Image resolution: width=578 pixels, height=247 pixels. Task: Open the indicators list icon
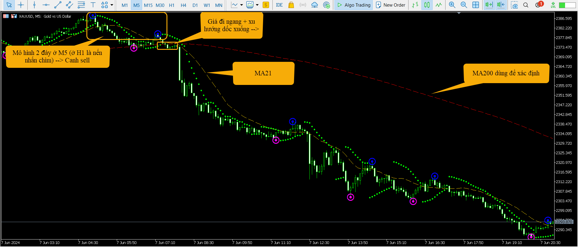tap(250, 5)
